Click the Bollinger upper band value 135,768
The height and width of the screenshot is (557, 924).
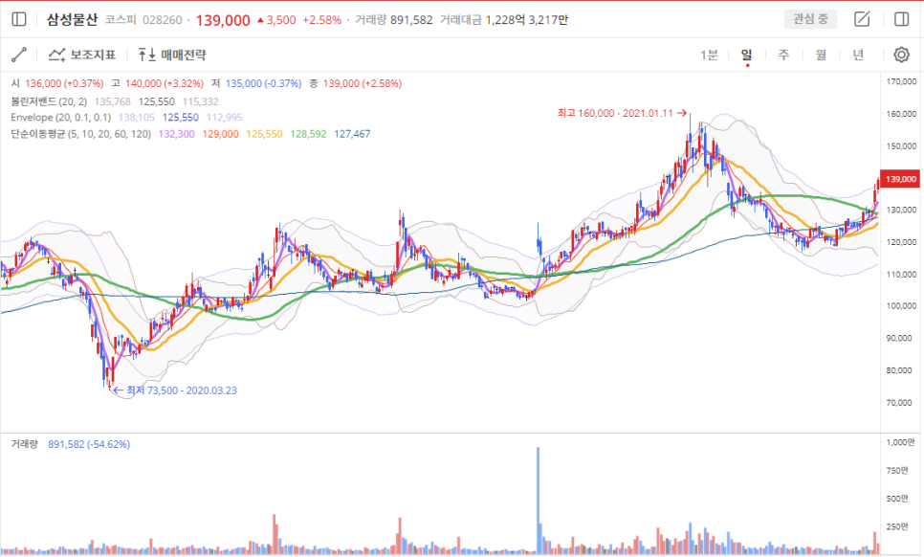113,101
